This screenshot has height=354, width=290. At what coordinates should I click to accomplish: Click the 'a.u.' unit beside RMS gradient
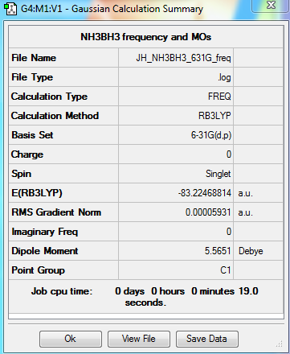[245, 212]
